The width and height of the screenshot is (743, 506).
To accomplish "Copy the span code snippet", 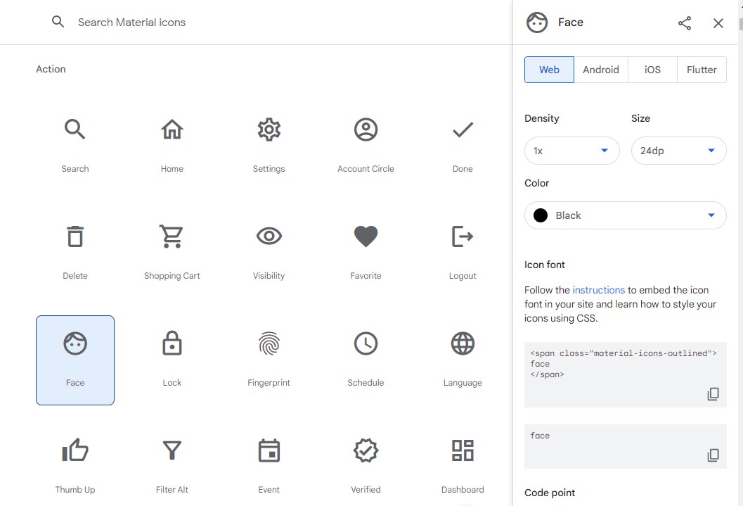I will (713, 394).
